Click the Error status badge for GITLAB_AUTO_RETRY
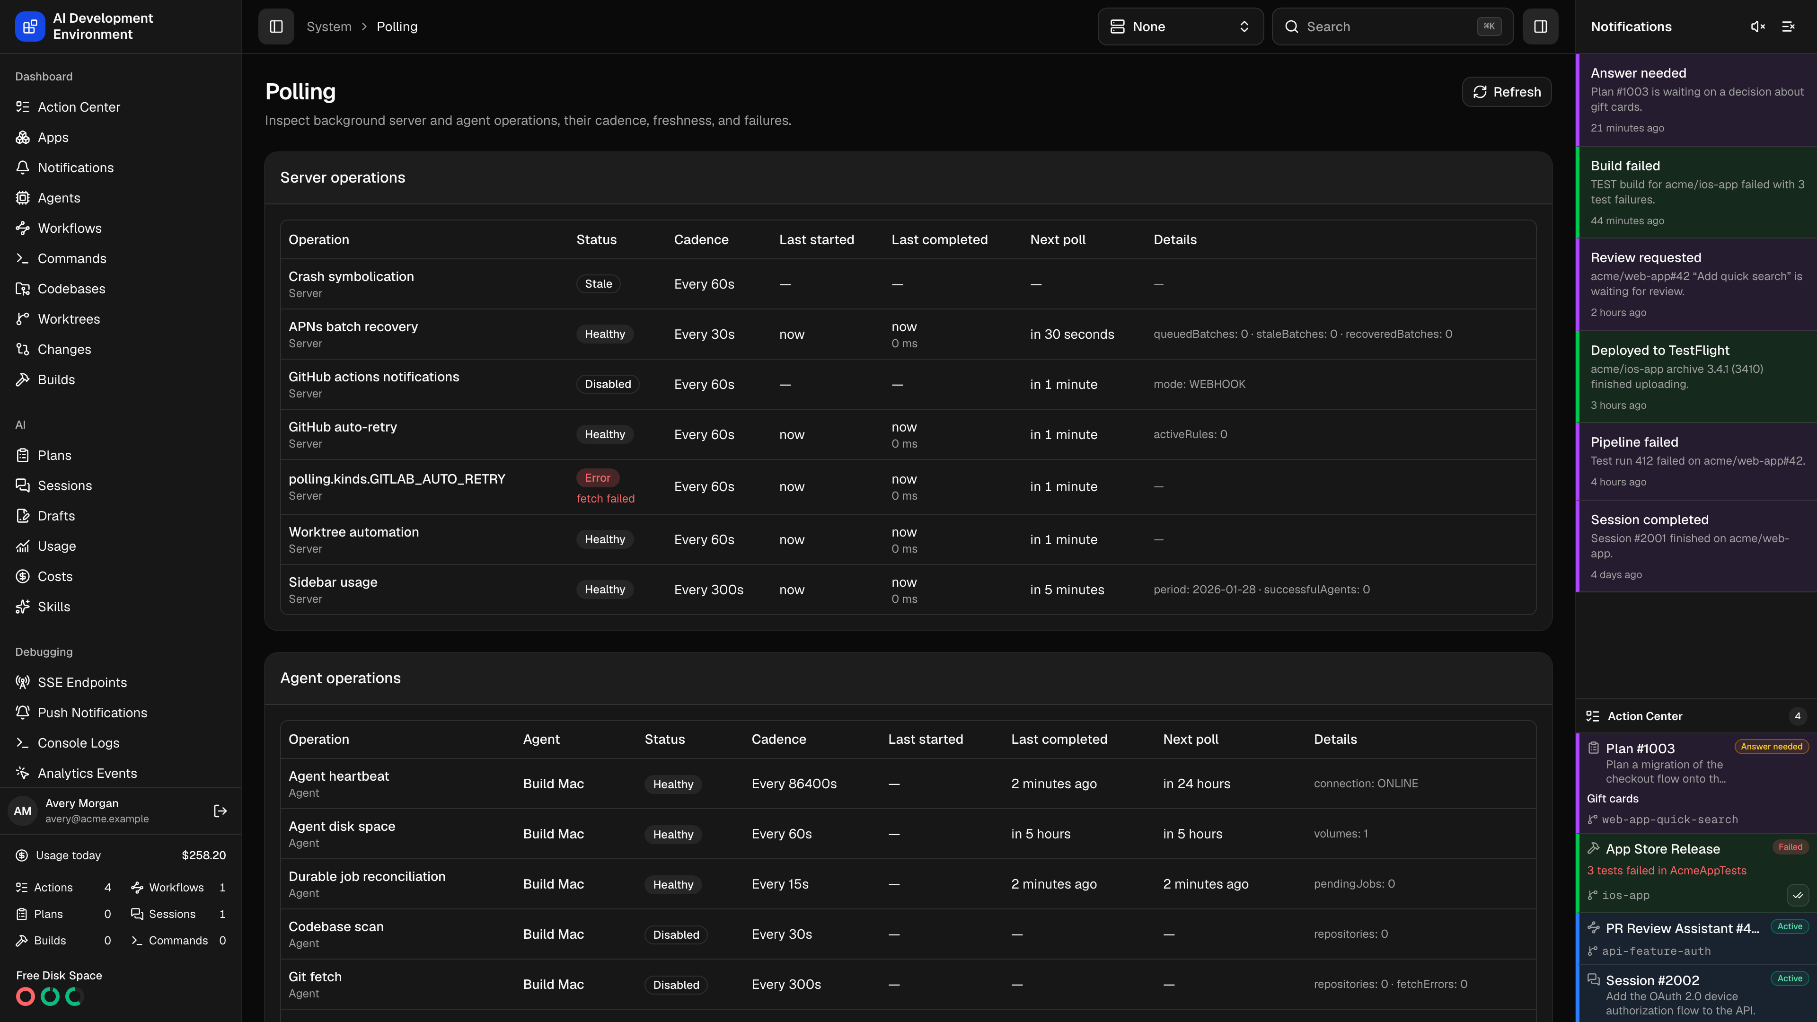This screenshot has width=1817, height=1022. [x=598, y=478]
